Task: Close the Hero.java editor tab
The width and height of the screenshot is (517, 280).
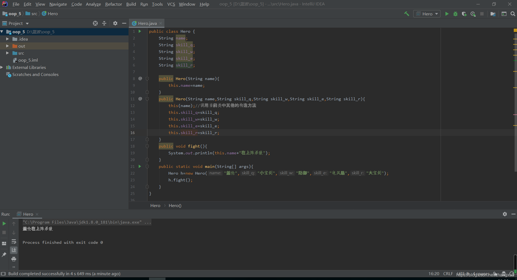Action: coord(161,23)
